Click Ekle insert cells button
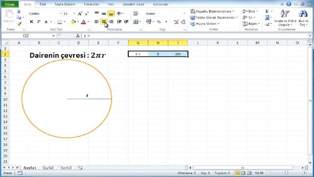The image size is (314, 177). (250, 11)
